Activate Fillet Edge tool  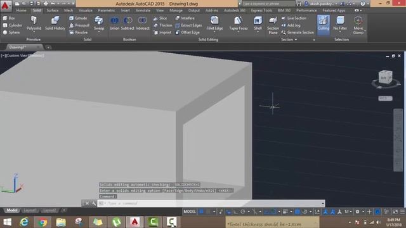click(x=214, y=23)
